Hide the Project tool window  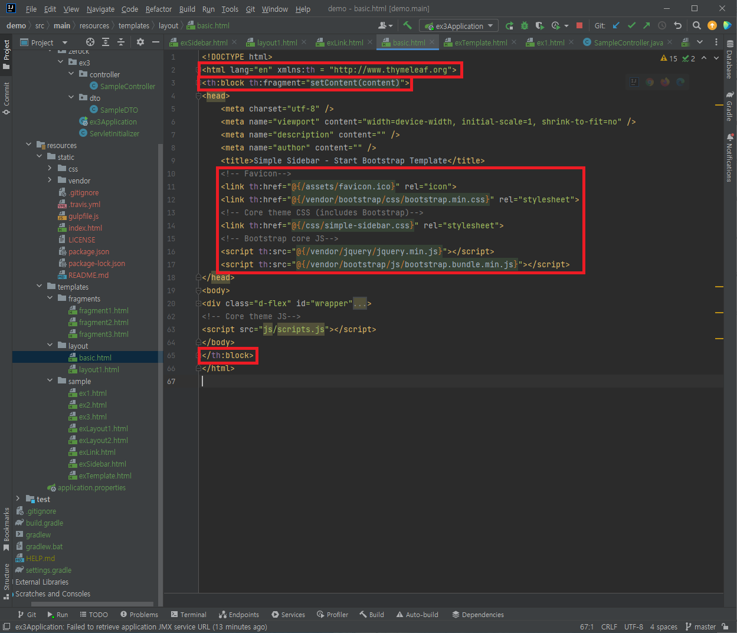156,42
